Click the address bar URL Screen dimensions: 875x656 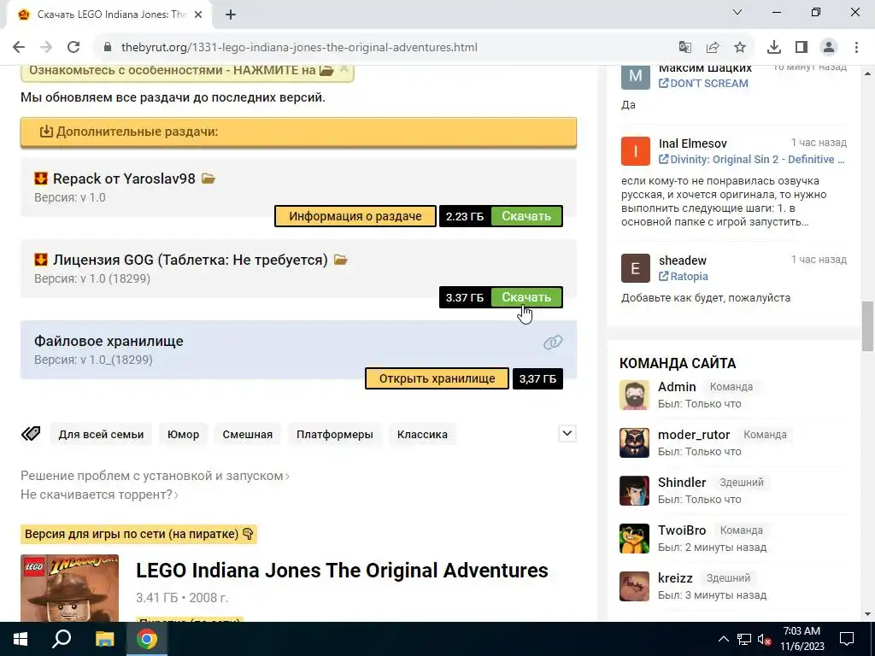coord(299,48)
